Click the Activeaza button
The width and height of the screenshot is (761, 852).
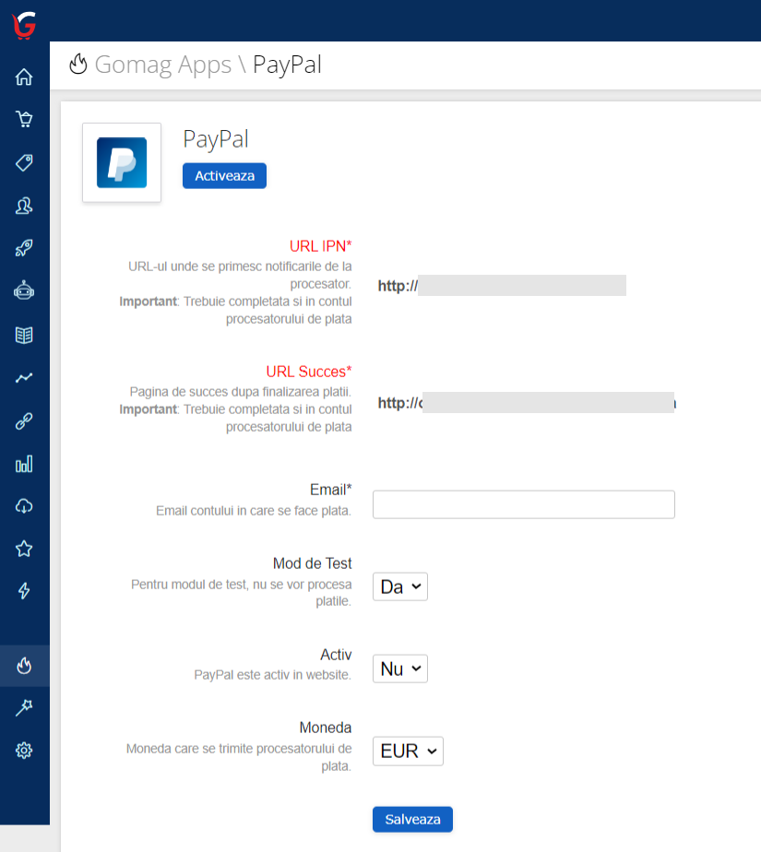tap(224, 175)
